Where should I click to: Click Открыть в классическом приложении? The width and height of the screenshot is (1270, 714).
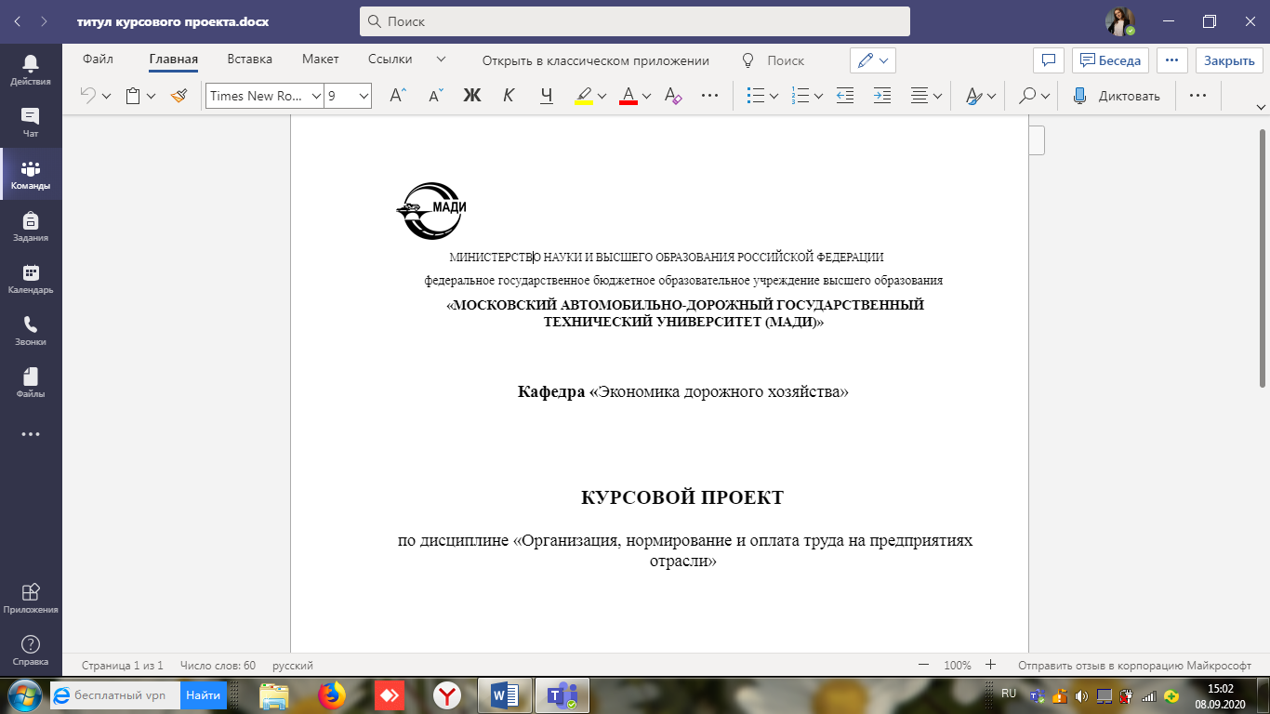pyautogui.click(x=595, y=60)
